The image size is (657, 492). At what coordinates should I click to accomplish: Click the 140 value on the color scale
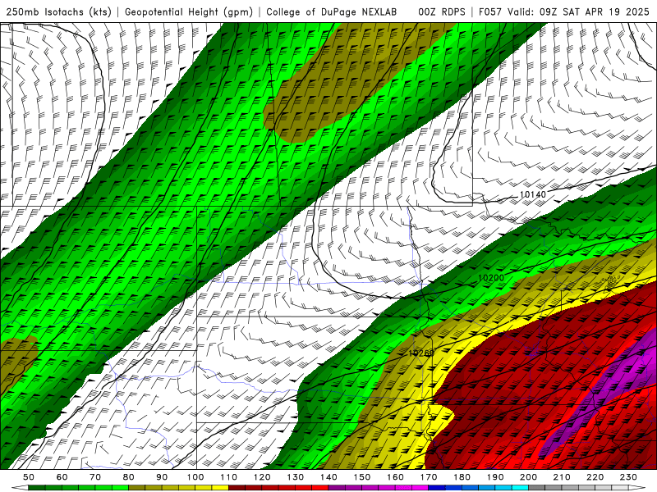(329, 477)
